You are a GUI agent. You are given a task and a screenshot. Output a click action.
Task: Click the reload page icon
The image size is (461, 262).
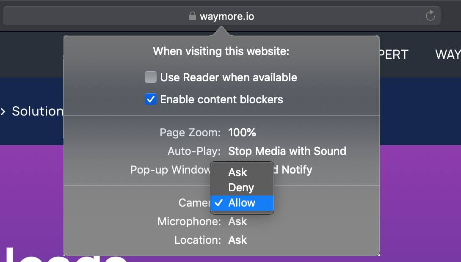431,16
